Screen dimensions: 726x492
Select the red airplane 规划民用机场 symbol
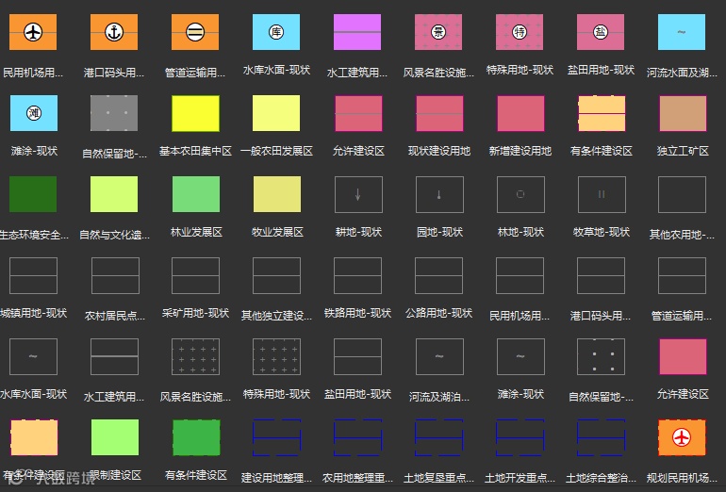coord(682,437)
